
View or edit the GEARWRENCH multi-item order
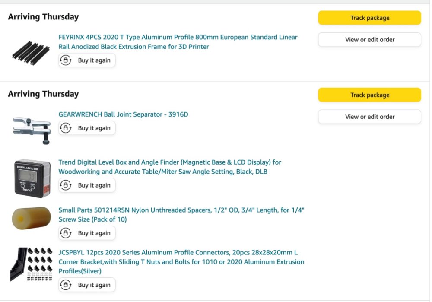pyautogui.click(x=369, y=117)
